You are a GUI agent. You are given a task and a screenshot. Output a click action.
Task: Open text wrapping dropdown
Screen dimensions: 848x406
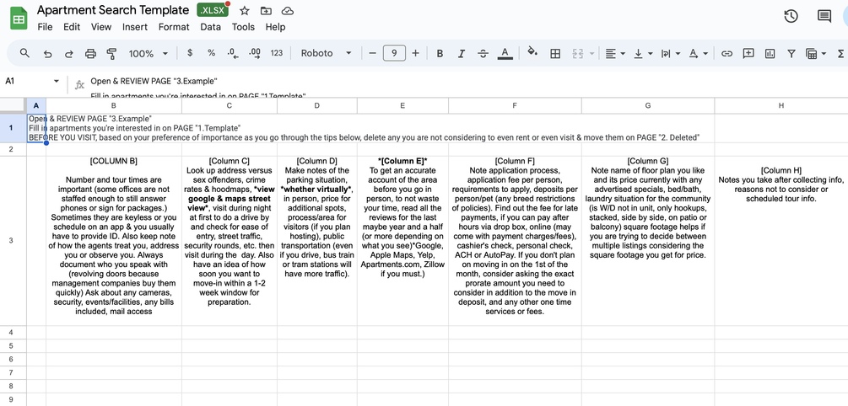pos(670,53)
